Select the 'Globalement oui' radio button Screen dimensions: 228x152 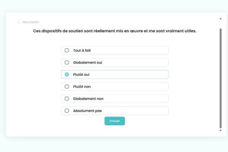(67, 62)
